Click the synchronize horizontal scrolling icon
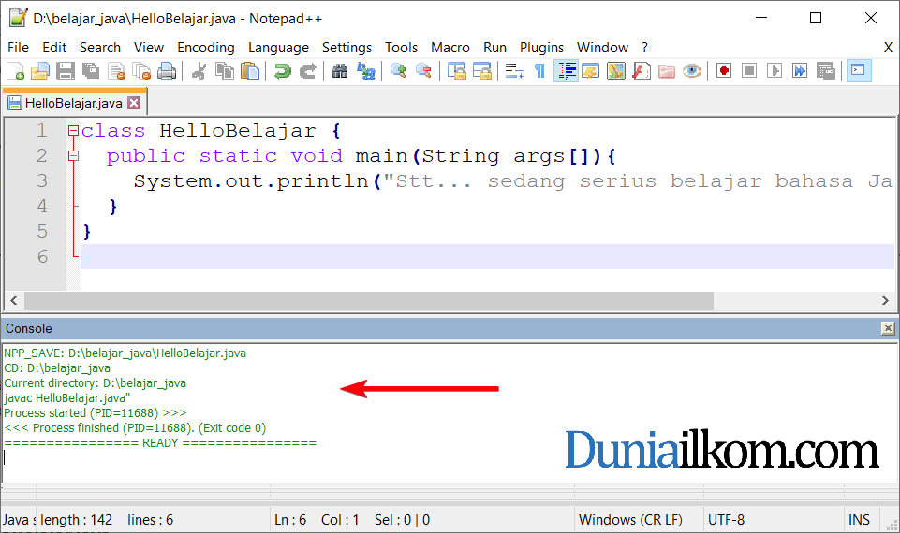 481,71
